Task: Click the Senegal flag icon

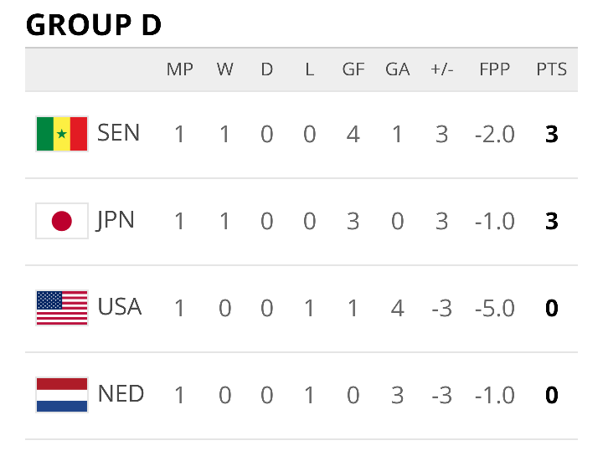Action: click(x=62, y=134)
